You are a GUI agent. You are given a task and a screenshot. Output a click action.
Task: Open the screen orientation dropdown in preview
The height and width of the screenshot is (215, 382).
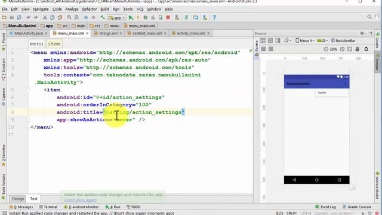pos(288,41)
